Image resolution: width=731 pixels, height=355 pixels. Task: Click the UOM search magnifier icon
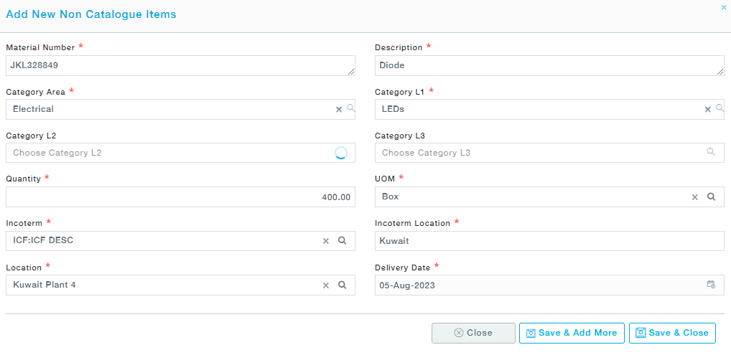711,197
